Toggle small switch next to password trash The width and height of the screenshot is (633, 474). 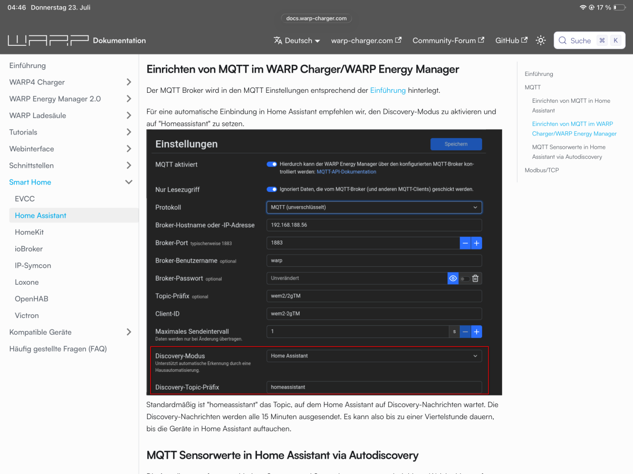[x=464, y=278]
